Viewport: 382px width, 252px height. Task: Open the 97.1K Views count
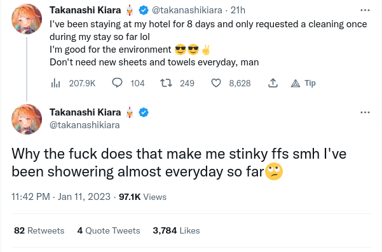pyautogui.click(x=143, y=197)
